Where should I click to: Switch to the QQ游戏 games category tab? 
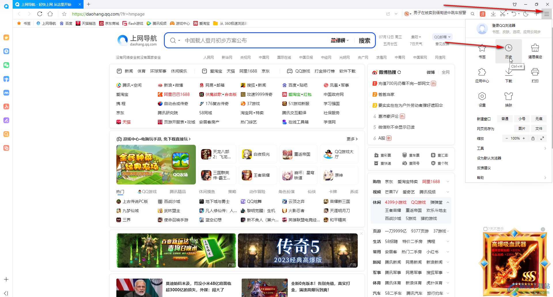tap(147, 192)
